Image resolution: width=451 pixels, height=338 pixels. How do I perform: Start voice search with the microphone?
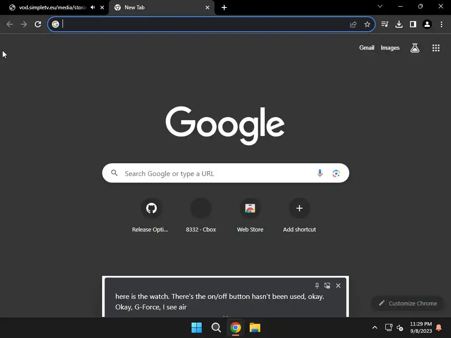(320, 173)
